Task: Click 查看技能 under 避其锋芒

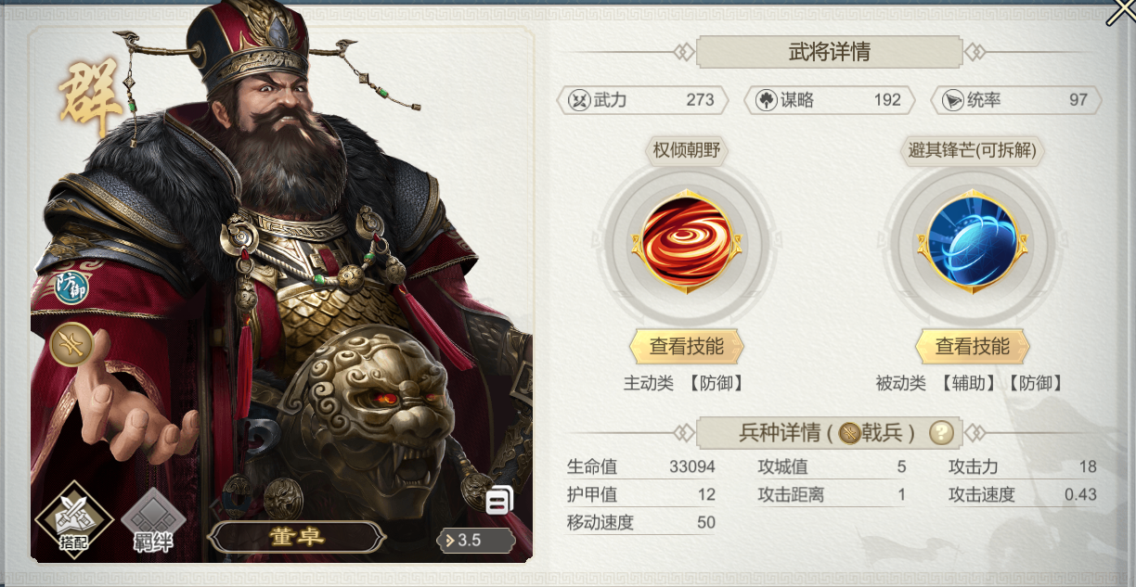Action: pos(973,347)
